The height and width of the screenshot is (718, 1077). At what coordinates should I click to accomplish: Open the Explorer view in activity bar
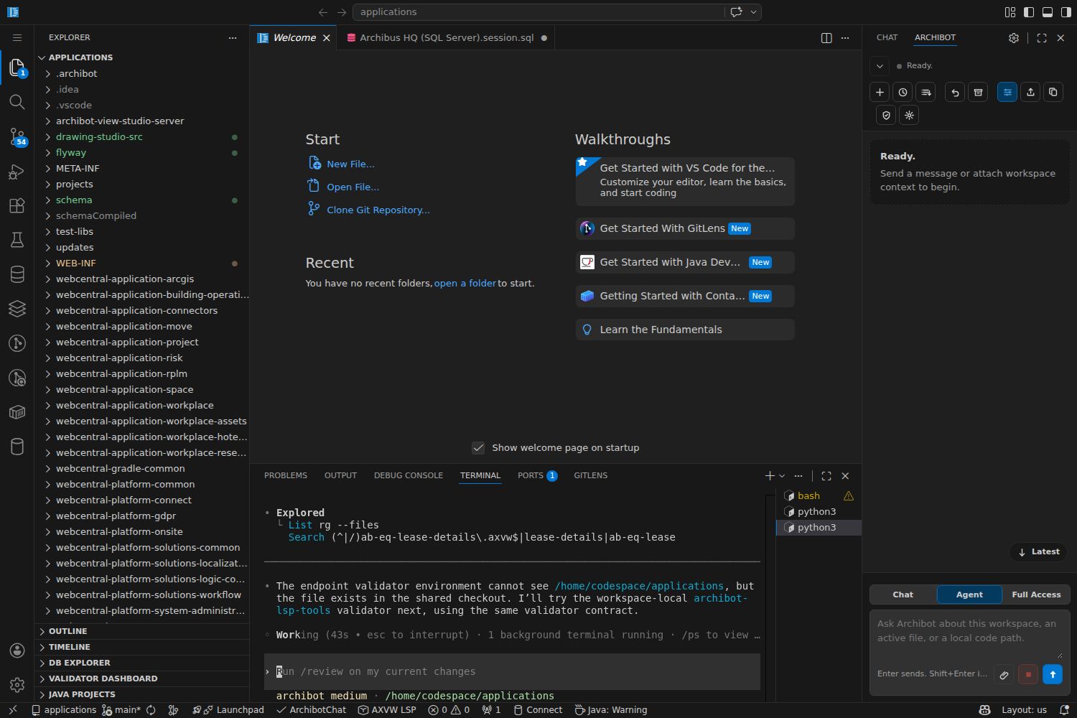(17, 68)
